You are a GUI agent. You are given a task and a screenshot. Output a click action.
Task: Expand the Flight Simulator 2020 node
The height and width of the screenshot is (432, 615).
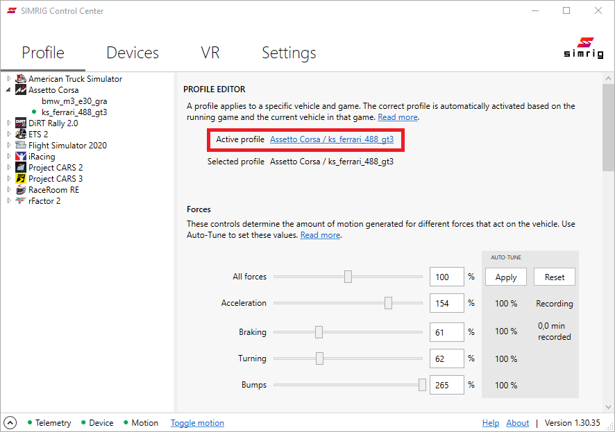pyautogui.click(x=9, y=146)
